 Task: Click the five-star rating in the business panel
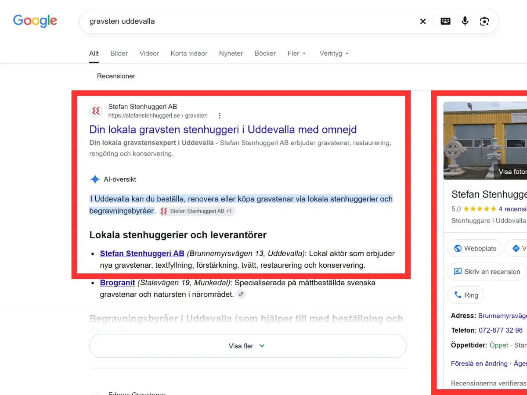pyautogui.click(x=480, y=209)
